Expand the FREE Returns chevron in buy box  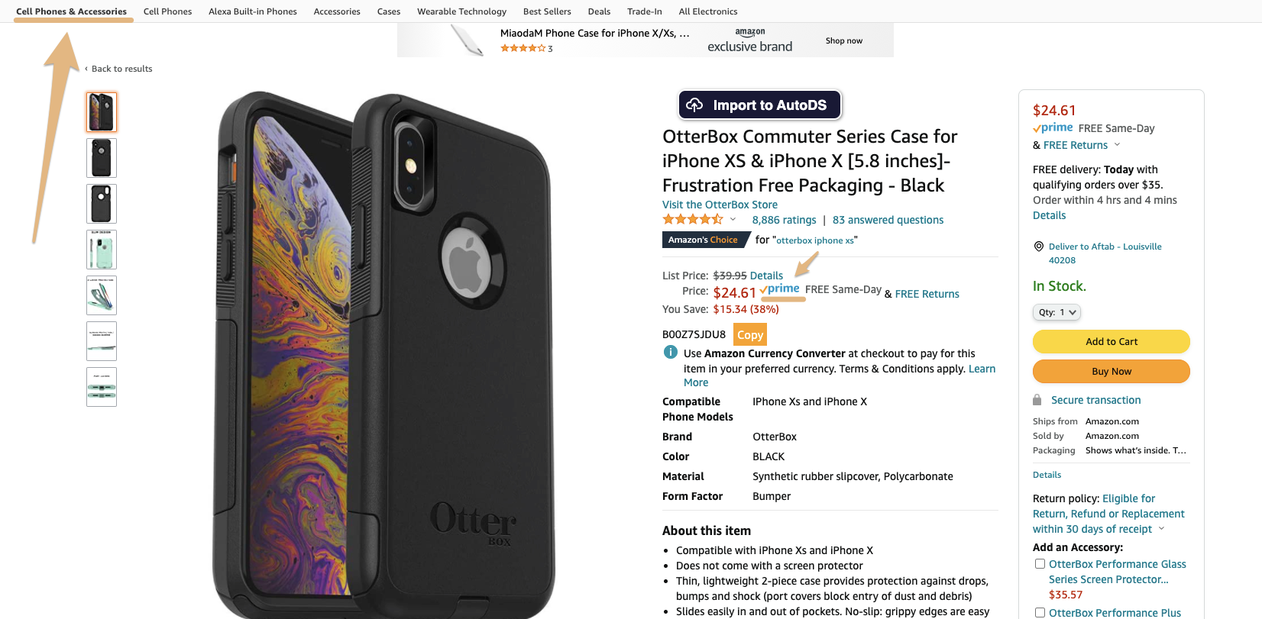1117,145
